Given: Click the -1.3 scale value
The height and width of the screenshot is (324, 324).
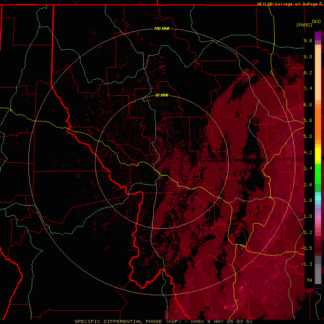Looking at the screenshot, I should tap(306, 264).
